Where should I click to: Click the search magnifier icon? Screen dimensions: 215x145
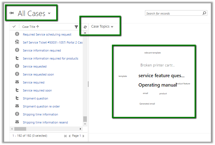[x=204, y=13]
